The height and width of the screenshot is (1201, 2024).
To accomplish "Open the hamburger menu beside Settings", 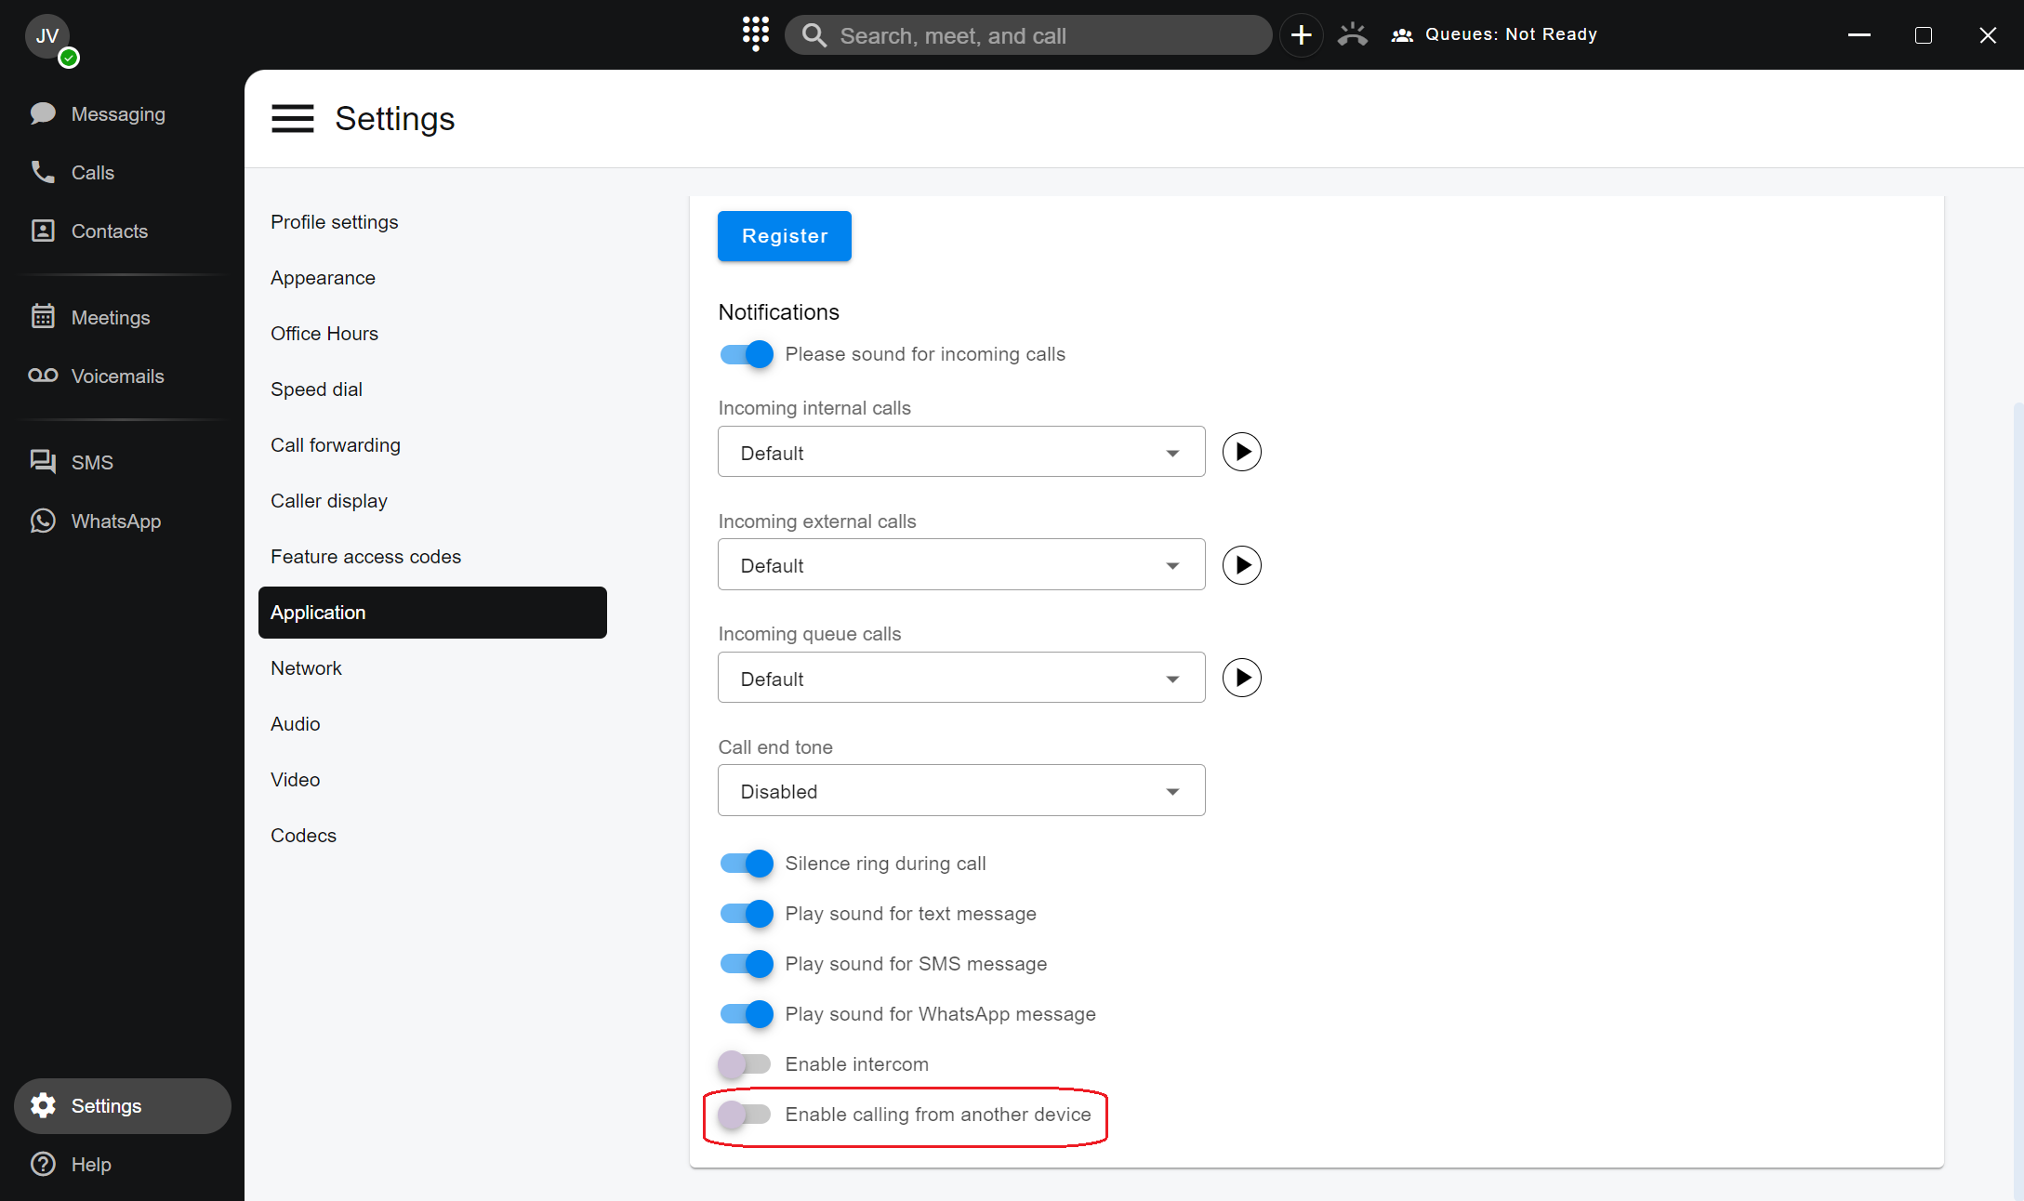I will 292,119.
